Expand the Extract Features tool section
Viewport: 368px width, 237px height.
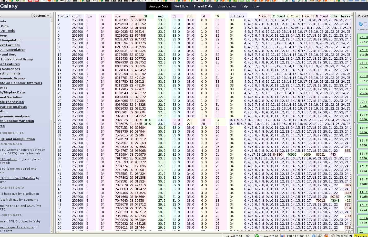[x=10, y=64]
